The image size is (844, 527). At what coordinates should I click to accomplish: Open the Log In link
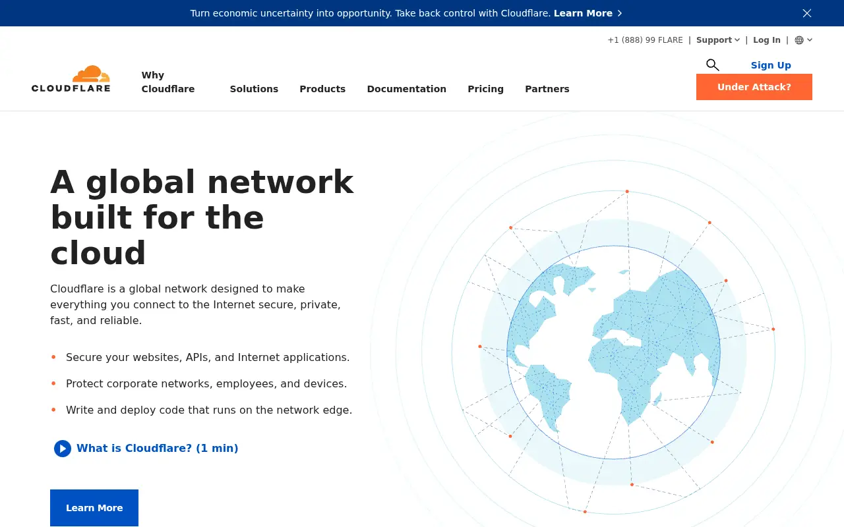(x=767, y=40)
